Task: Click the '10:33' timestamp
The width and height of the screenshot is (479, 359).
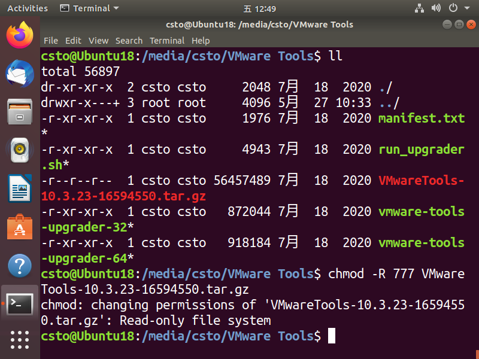Action: pos(353,102)
